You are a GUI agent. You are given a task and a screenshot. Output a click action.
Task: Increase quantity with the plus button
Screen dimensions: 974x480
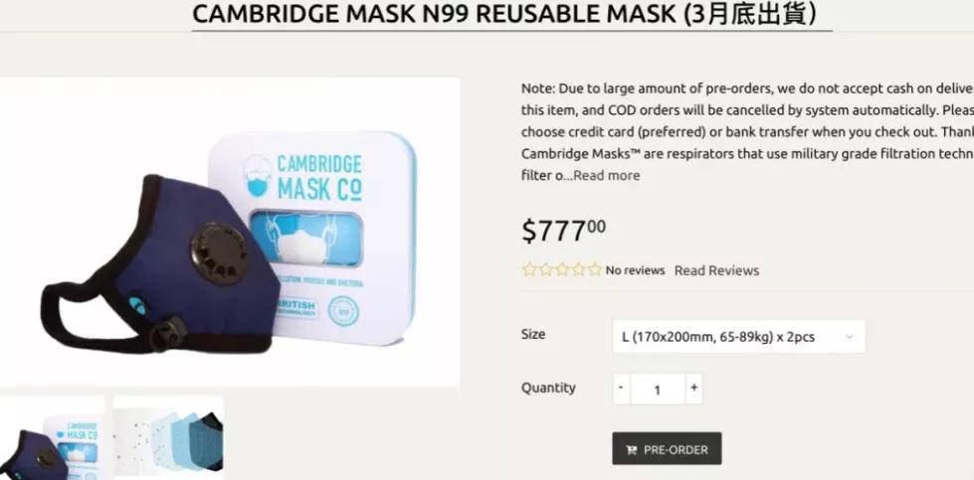(693, 389)
